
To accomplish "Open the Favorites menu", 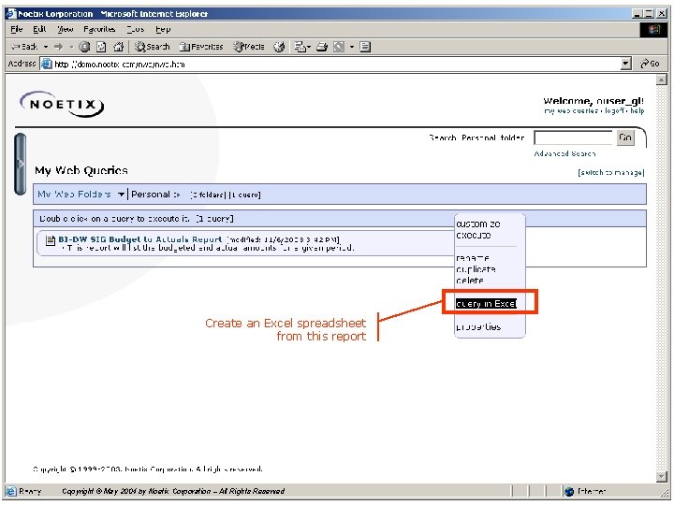I will 99,29.
